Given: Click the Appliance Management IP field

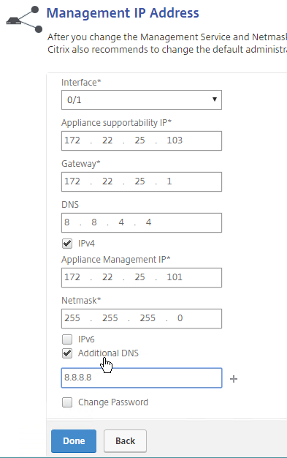Looking at the screenshot, I should point(142,277).
